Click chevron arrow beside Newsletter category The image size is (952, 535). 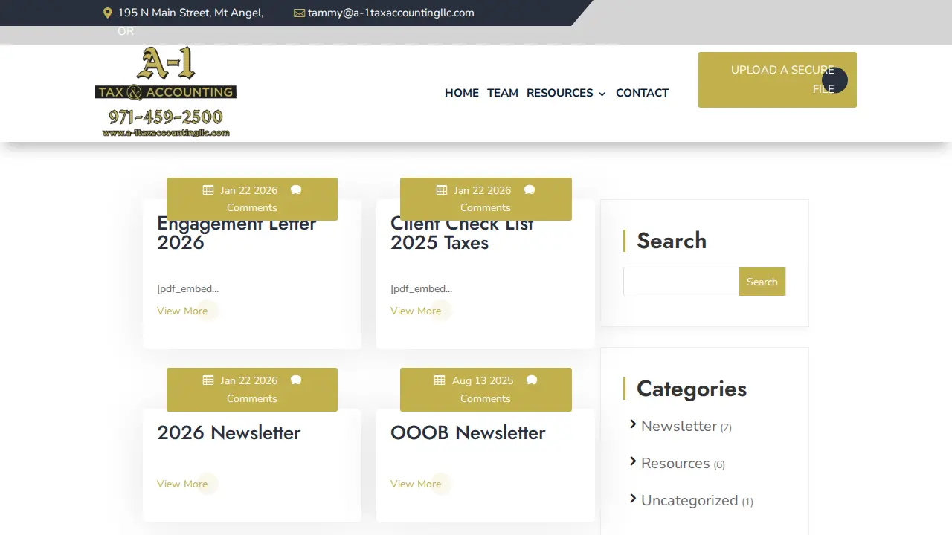click(633, 424)
